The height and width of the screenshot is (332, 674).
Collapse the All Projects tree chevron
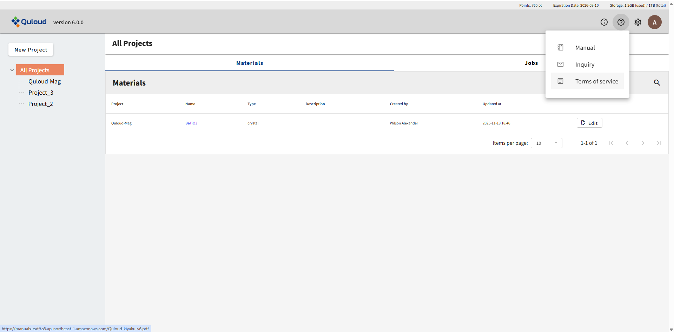pos(12,70)
